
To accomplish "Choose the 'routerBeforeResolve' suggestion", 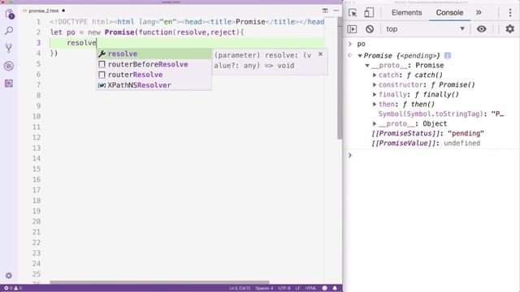I will [154, 64].
